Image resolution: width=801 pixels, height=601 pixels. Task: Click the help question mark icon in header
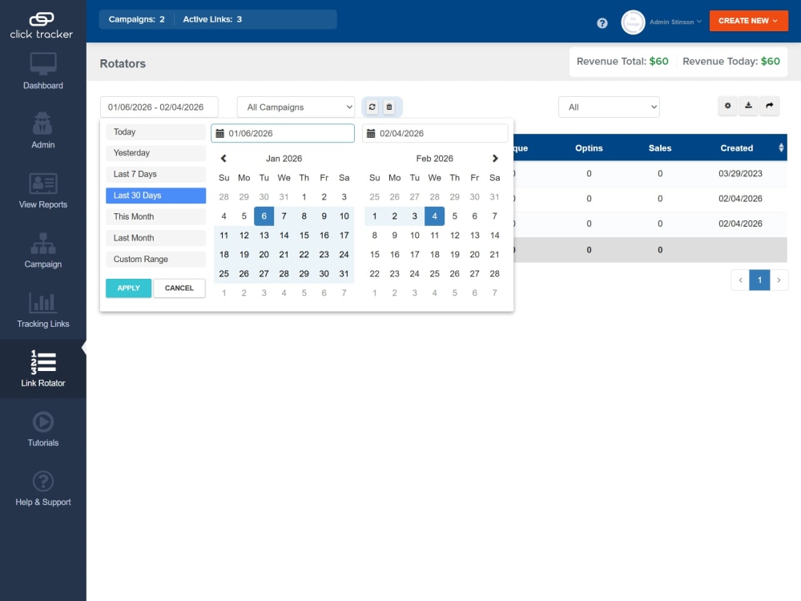[x=602, y=23]
